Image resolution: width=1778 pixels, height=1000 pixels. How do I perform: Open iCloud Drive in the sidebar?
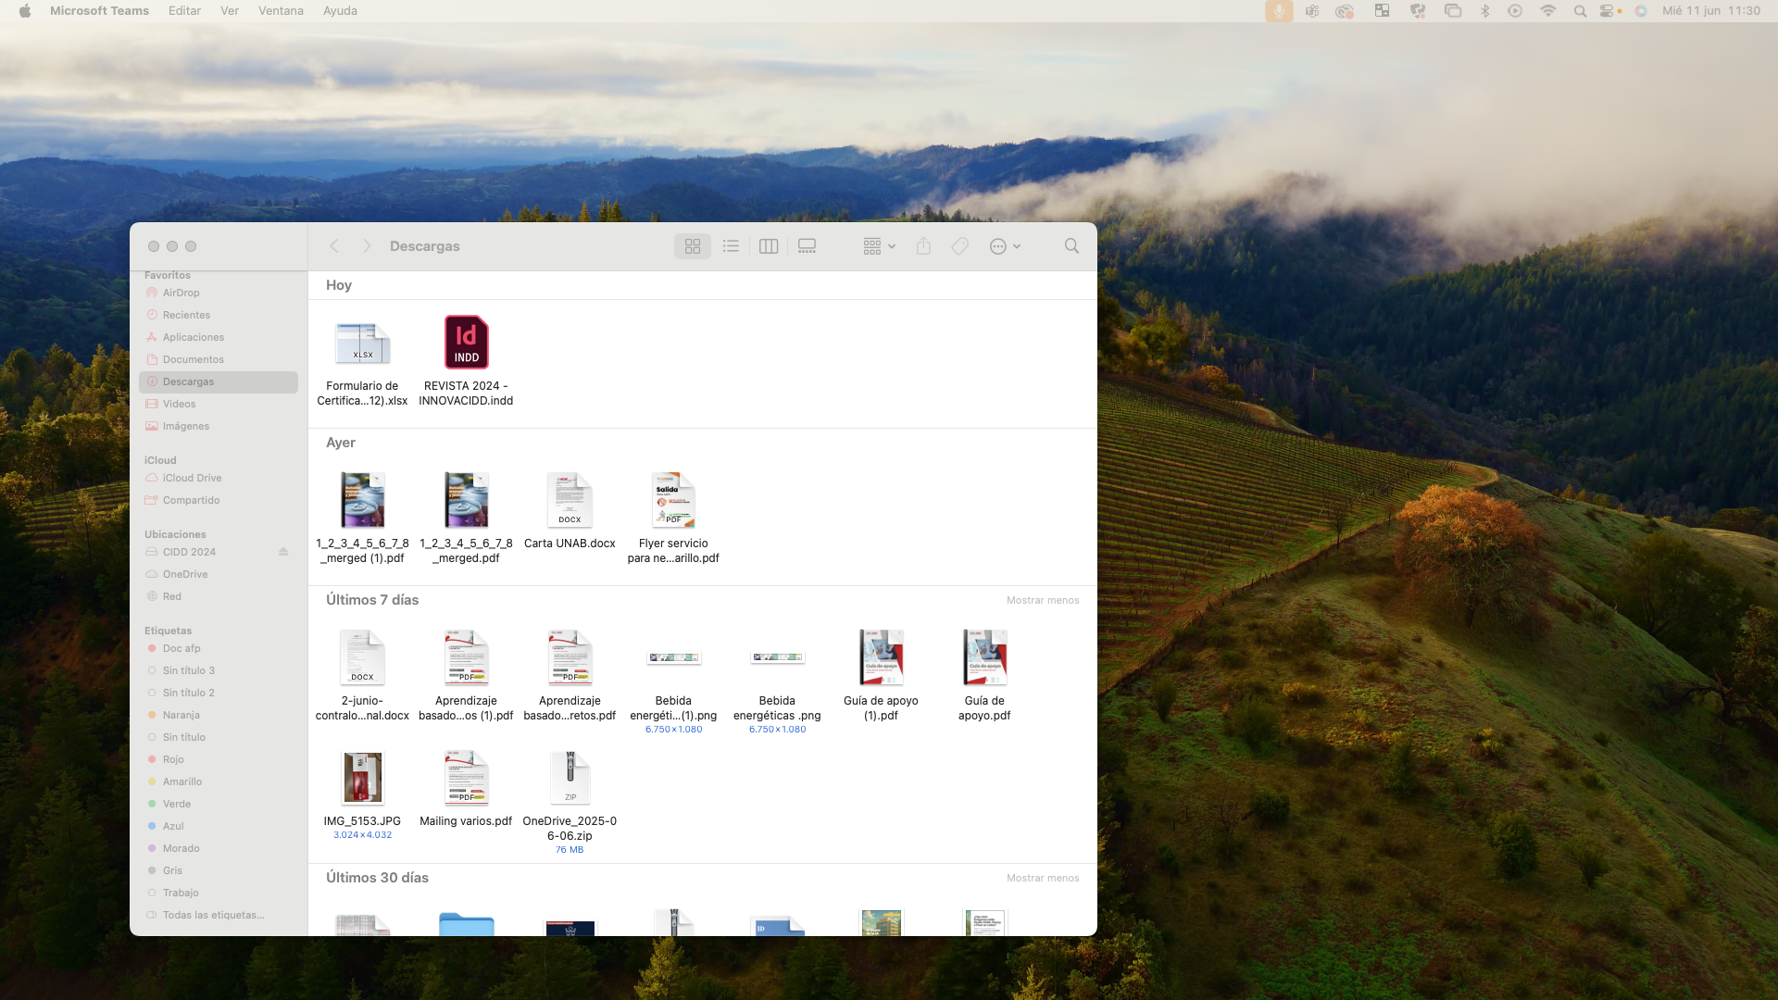pyautogui.click(x=219, y=478)
